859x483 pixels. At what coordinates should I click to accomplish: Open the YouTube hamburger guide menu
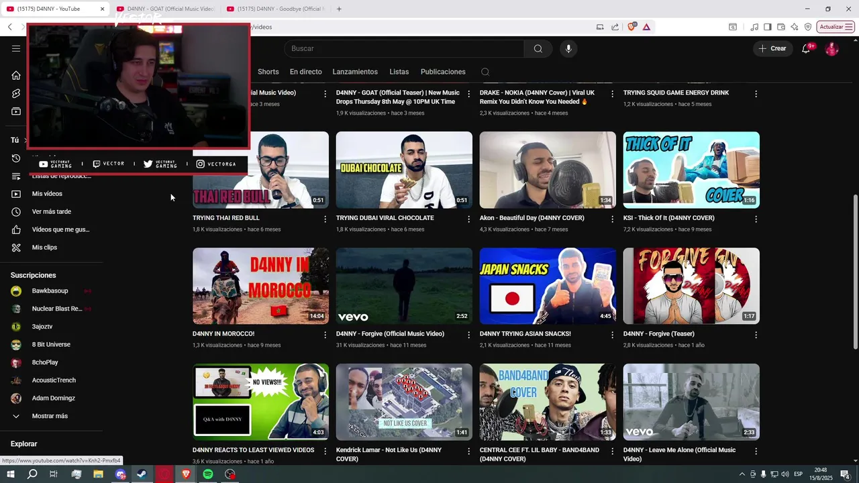16,48
